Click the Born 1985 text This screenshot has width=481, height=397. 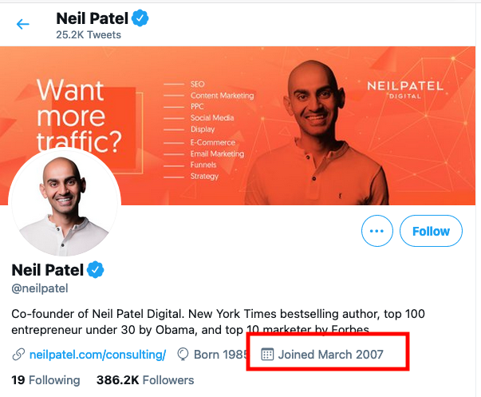(x=221, y=355)
